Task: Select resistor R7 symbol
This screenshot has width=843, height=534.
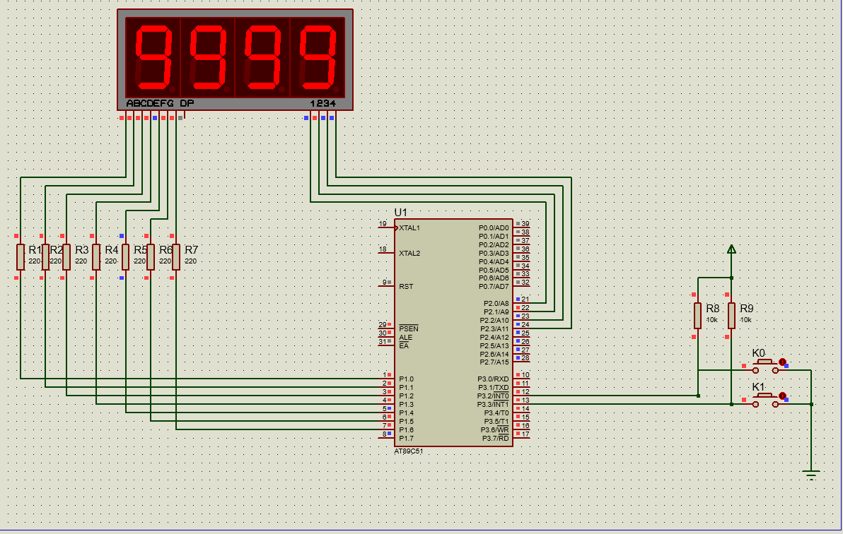Action: (x=176, y=257)
